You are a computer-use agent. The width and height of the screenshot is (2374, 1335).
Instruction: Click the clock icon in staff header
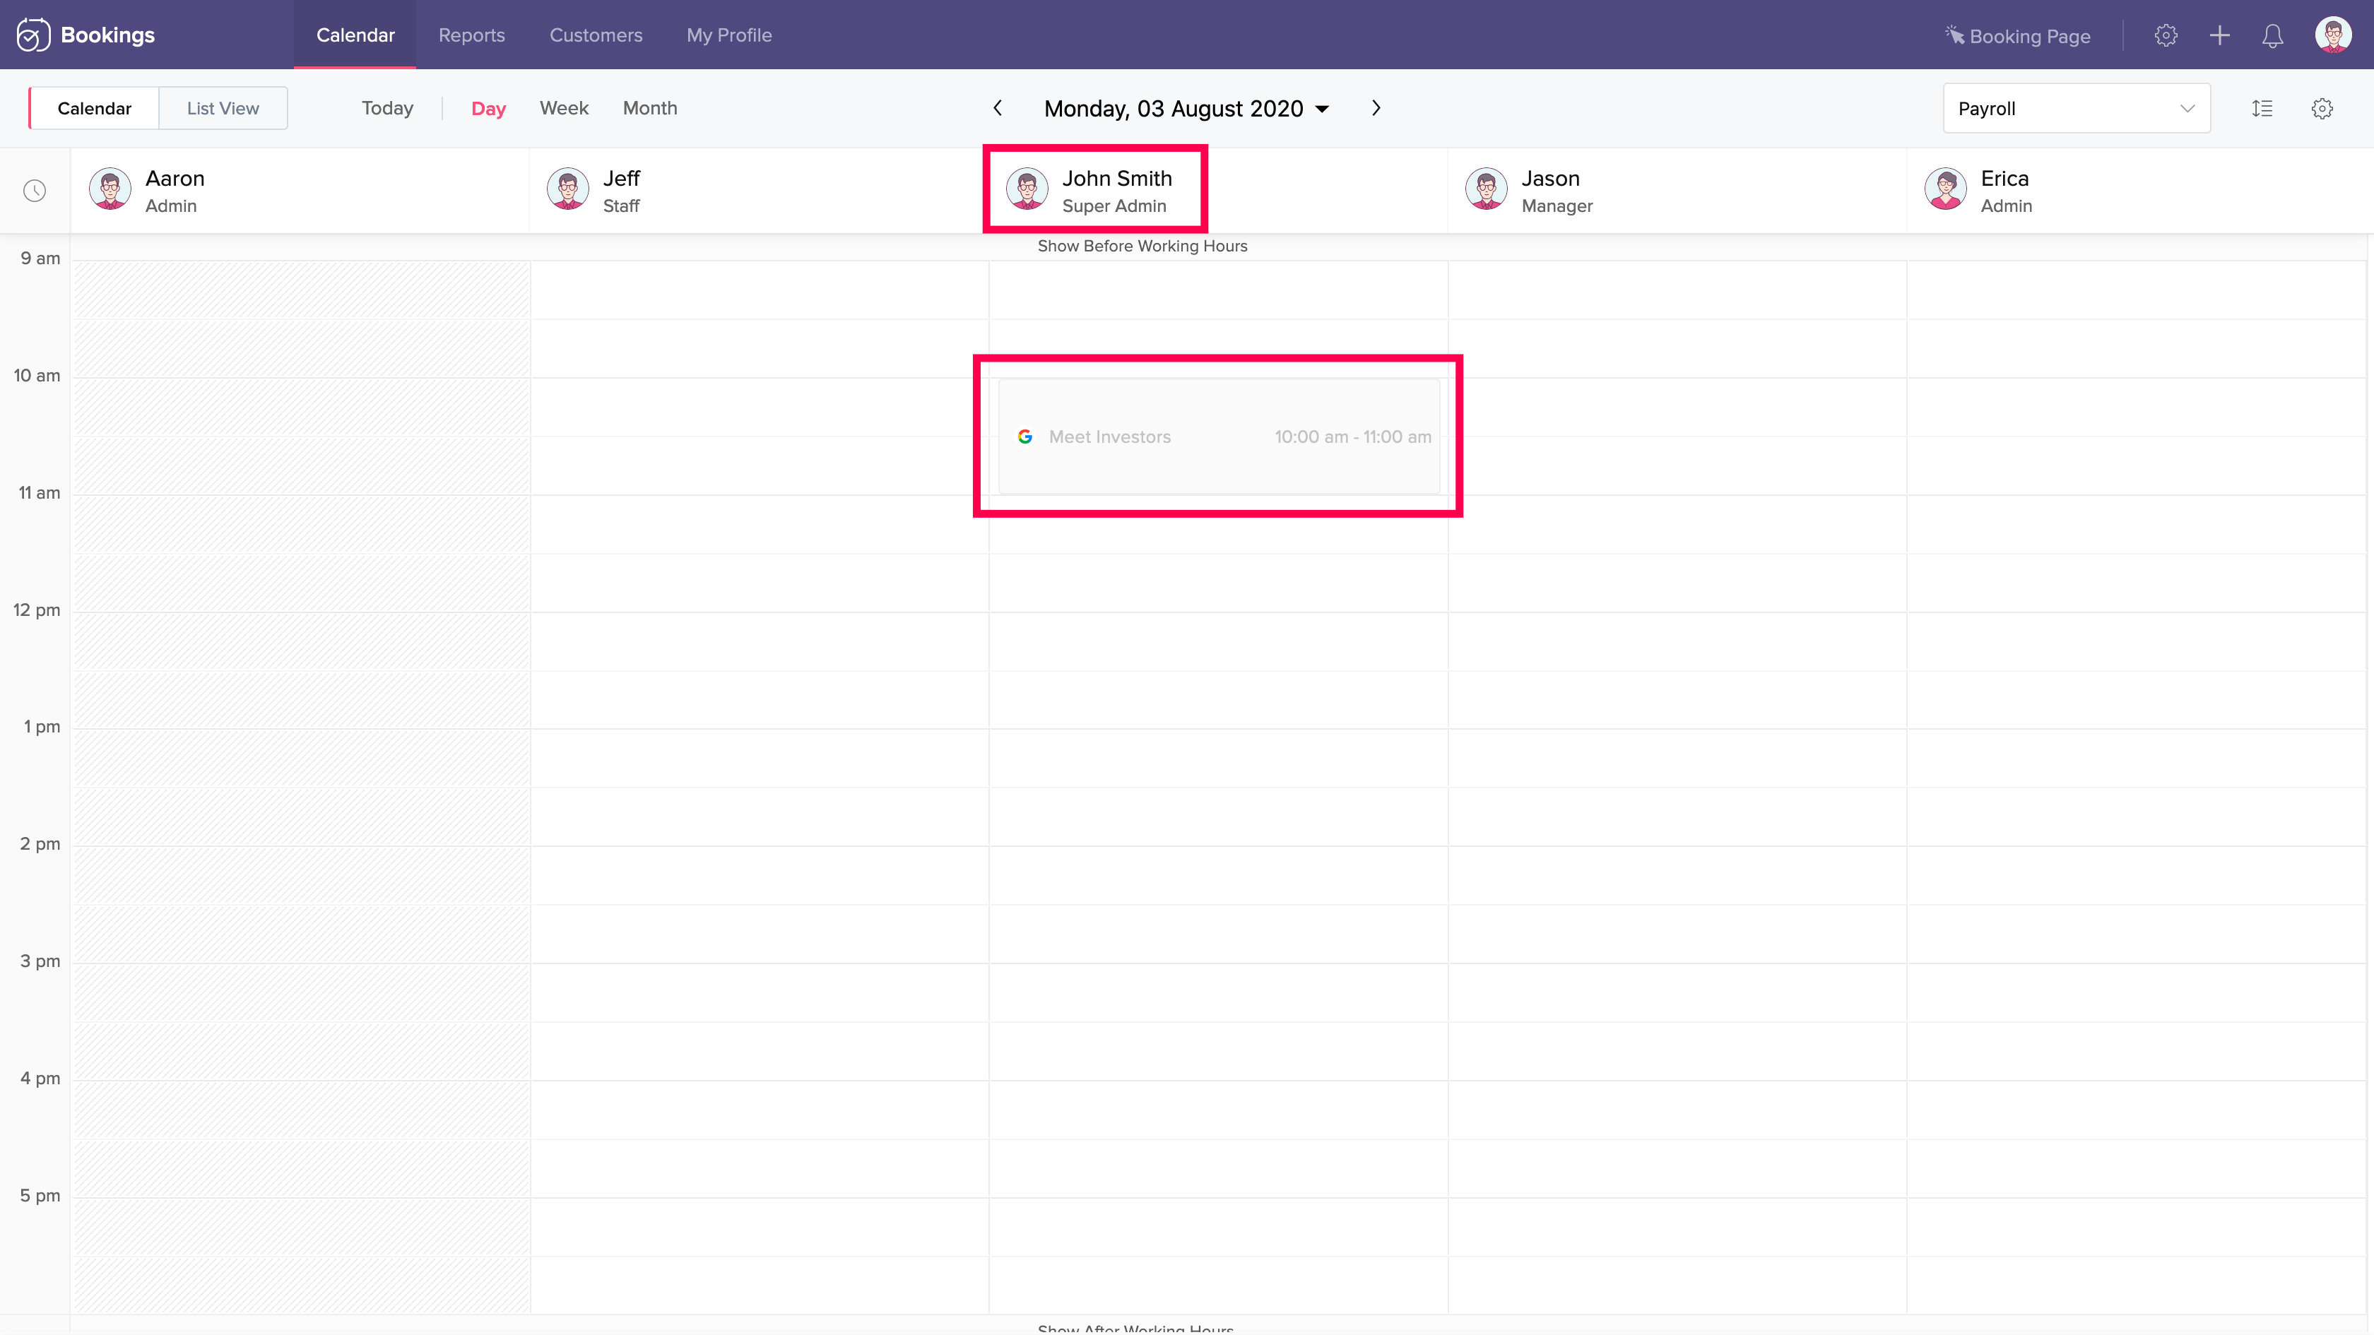[x=34, y=191]
